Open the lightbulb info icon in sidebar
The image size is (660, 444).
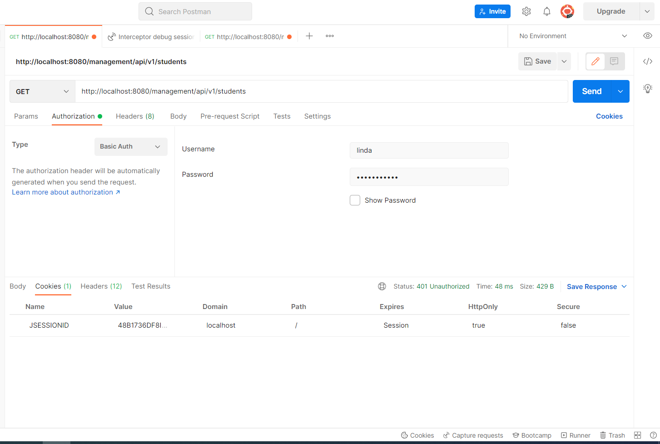(x=648, y=88)
